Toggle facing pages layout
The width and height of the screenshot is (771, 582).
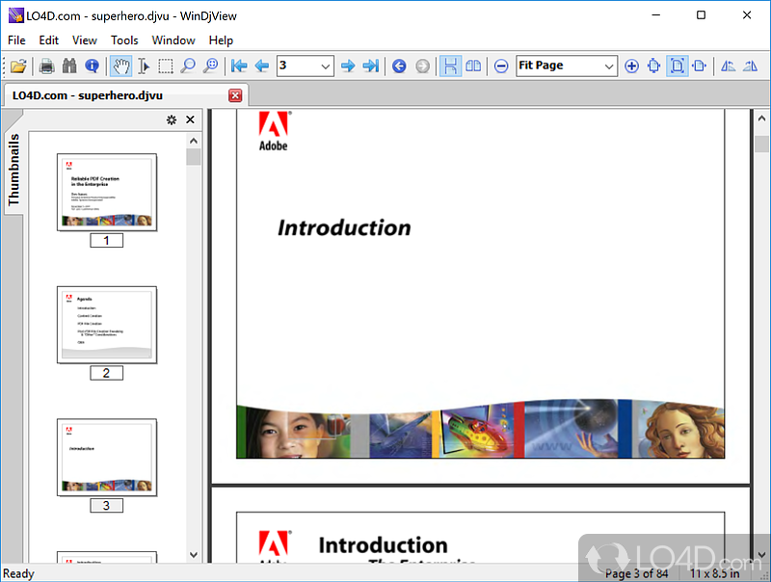(473, 66)
